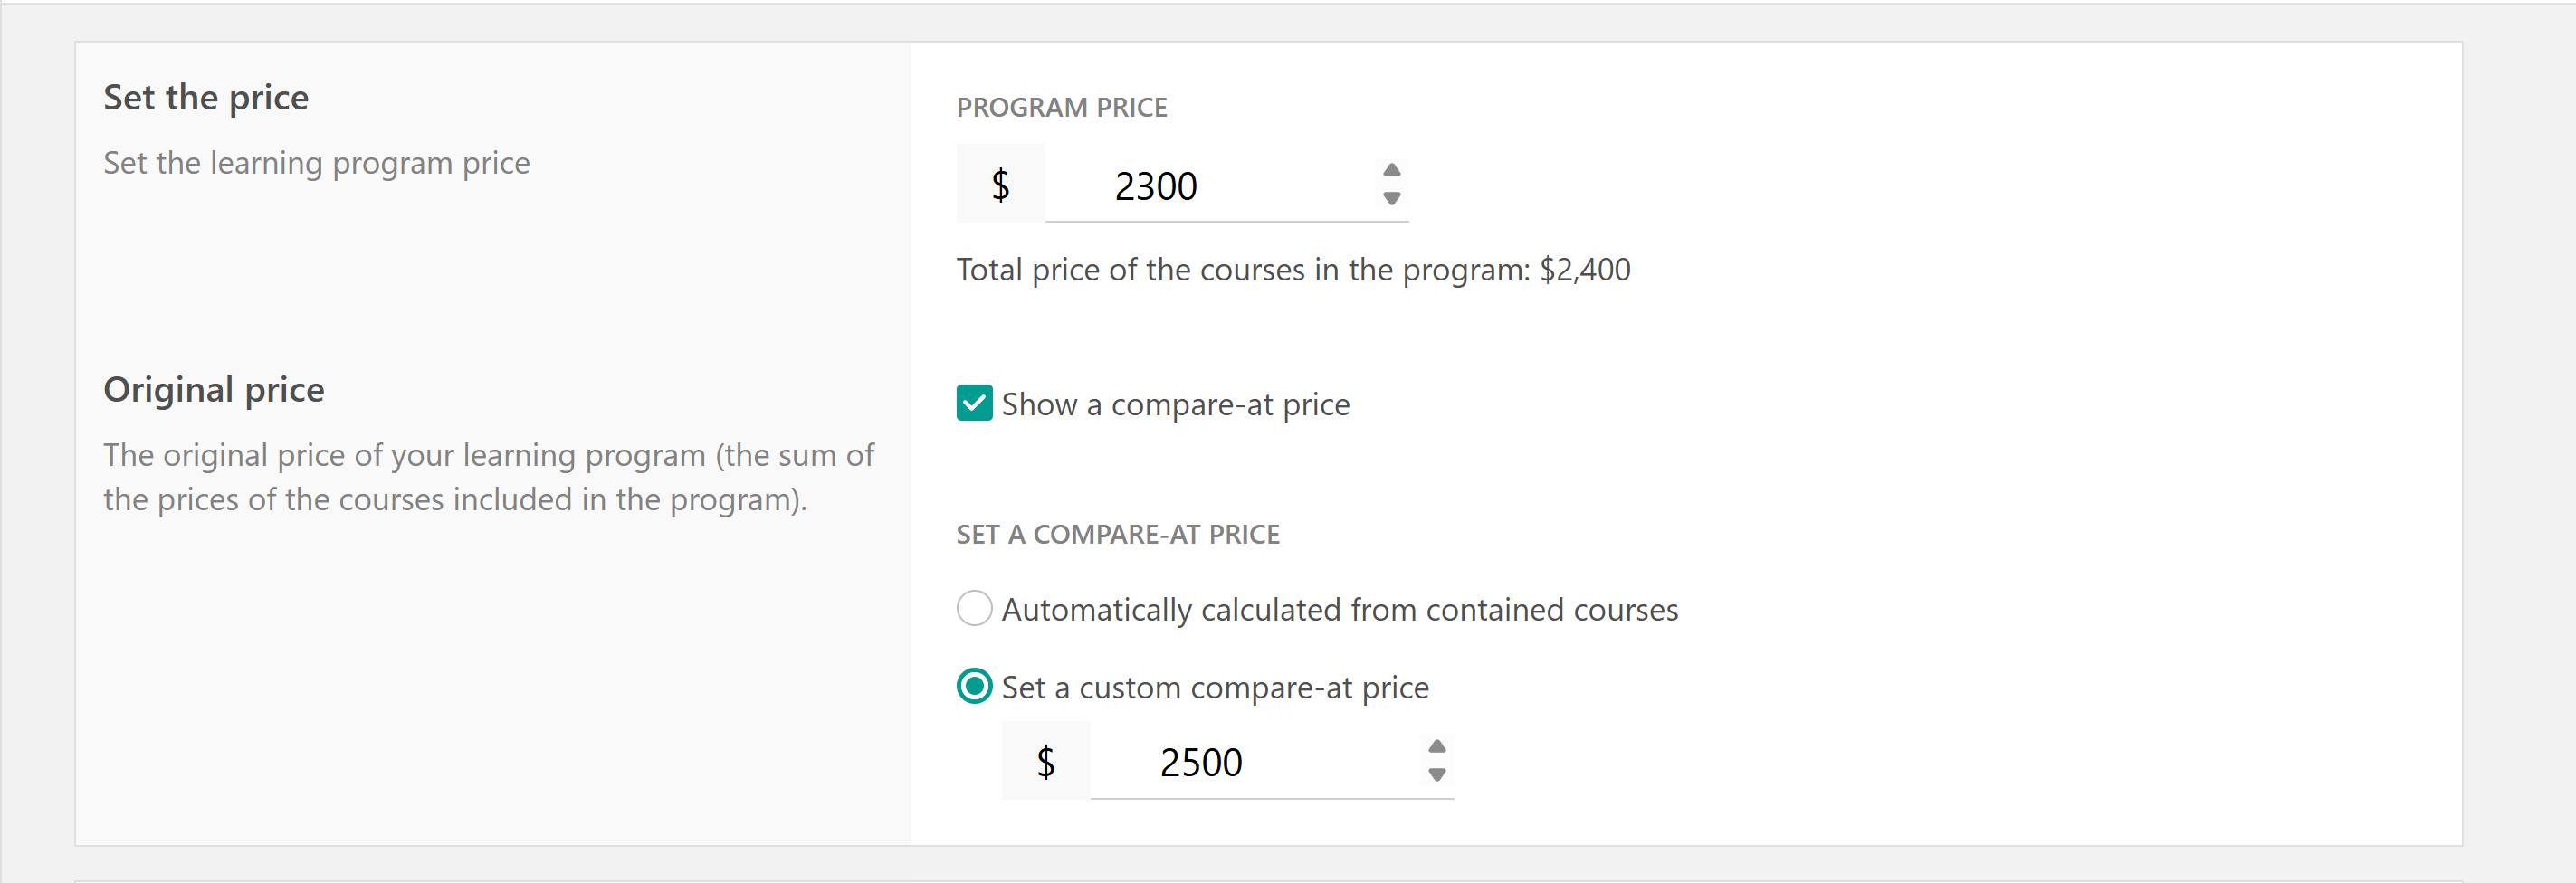Screen dimensions: 2576x883
Task: Select the Set a custom compare-at price radio
Action: 974,687
